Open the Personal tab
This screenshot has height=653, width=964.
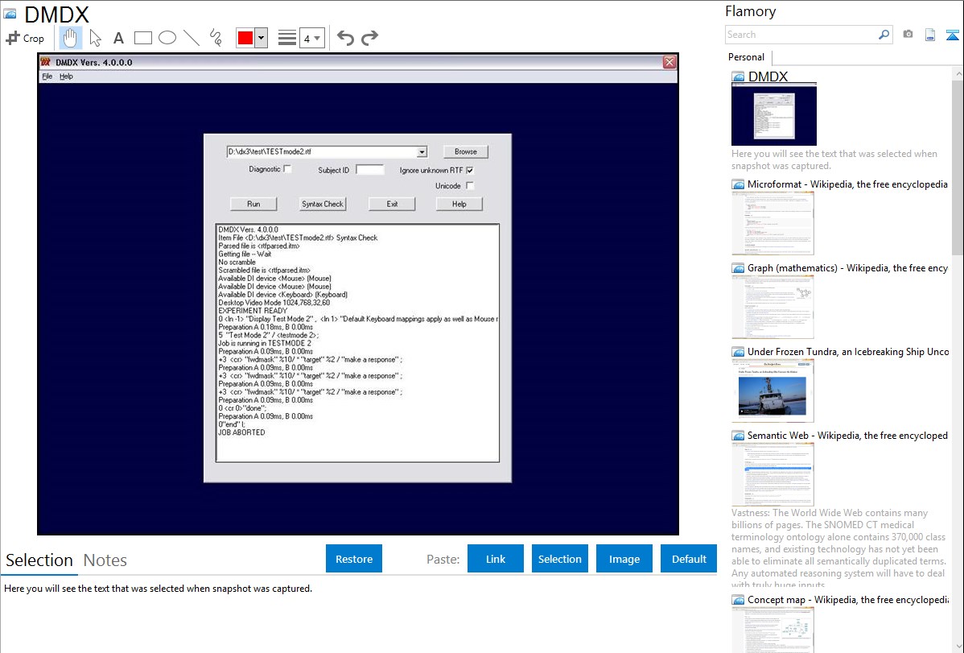coord(746,57)
